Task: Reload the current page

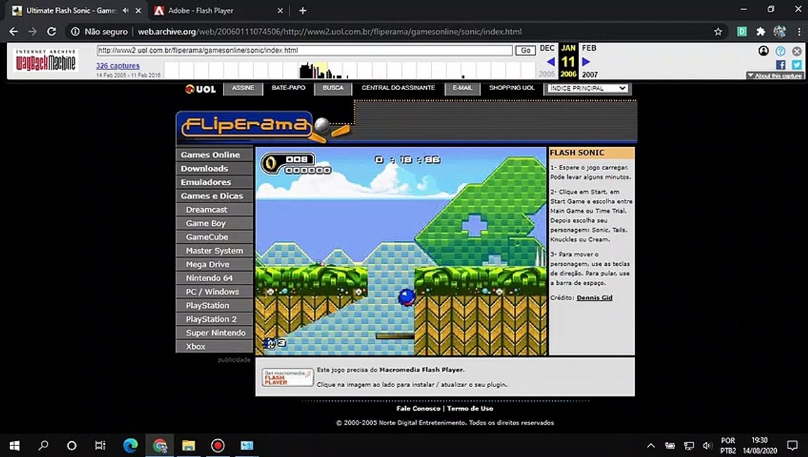Action: (x=52, y=31)
